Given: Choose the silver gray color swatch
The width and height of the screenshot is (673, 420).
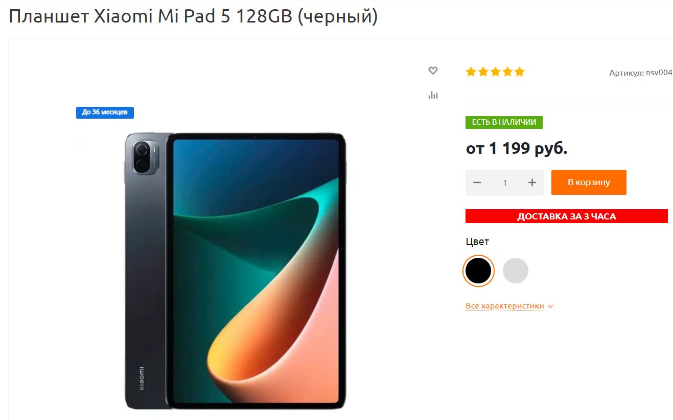Looking at the screenshot, I should pyautogui.click(x=515, y=271).
